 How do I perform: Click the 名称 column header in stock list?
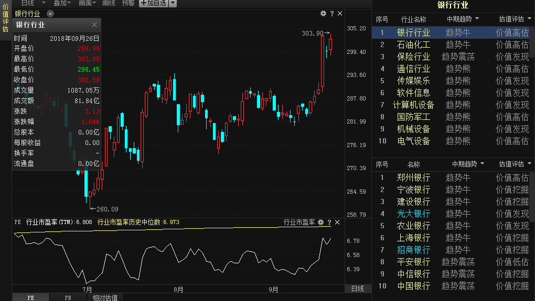[x=413, y=164]
